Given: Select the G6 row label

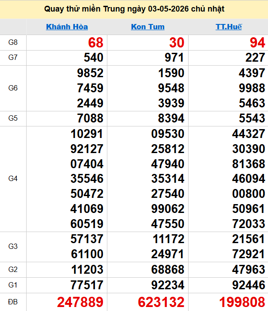Looking at the screenshot, I should coord(13,88).
